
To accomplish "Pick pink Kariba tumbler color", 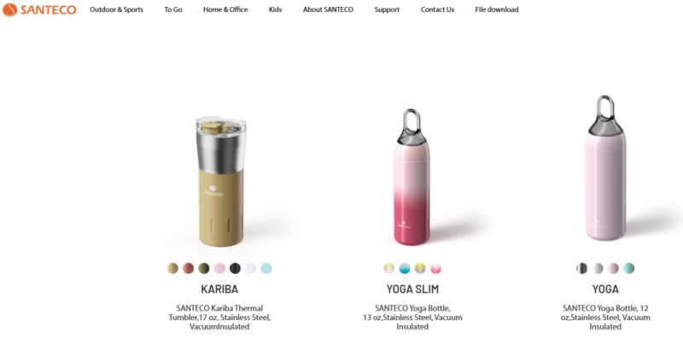I will [x=219, y=268].
